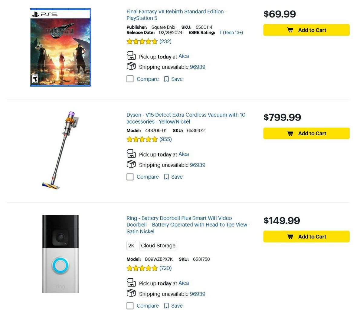The width and height of the screenshot is (363, 324).
Task: Click the (955) reviews count for the Dyson
Action: coord(165,139)
